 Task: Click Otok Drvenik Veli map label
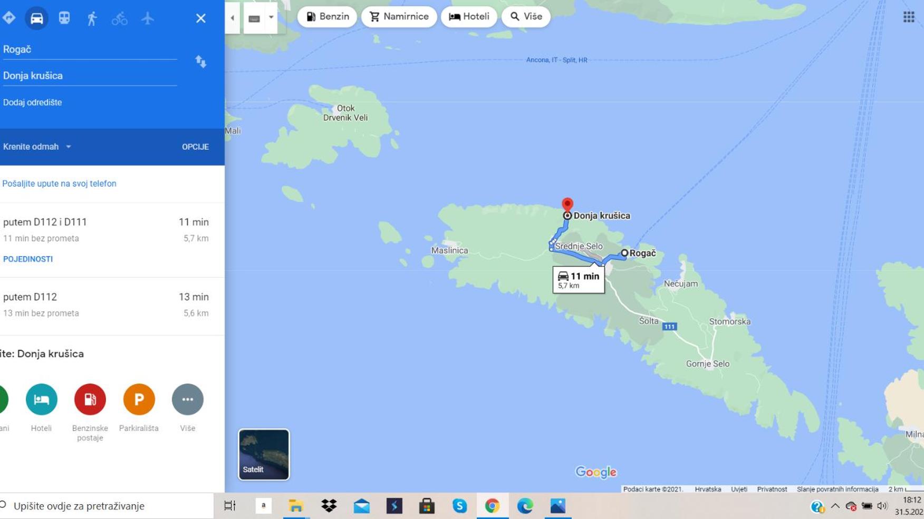click(x=345, y=113)
